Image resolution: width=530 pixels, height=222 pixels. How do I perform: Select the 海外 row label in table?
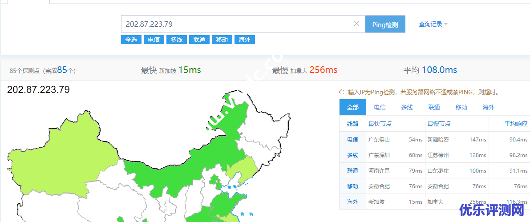352,202
